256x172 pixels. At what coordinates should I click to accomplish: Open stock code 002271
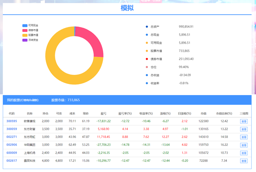pyautogui.click(x=11, y=137)
